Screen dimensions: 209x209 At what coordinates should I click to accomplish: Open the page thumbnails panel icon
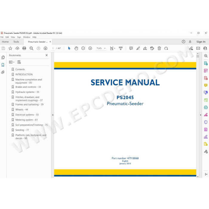(3, 57)
